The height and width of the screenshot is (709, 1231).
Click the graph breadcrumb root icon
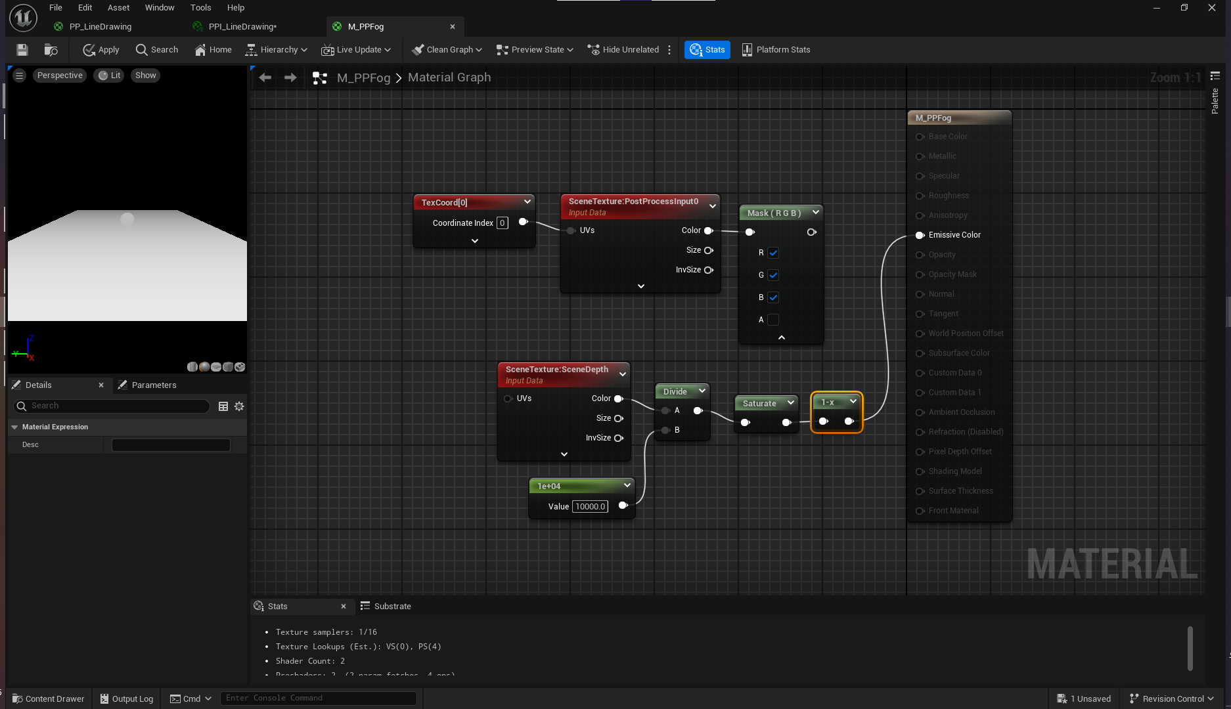(x=320, y=78)
